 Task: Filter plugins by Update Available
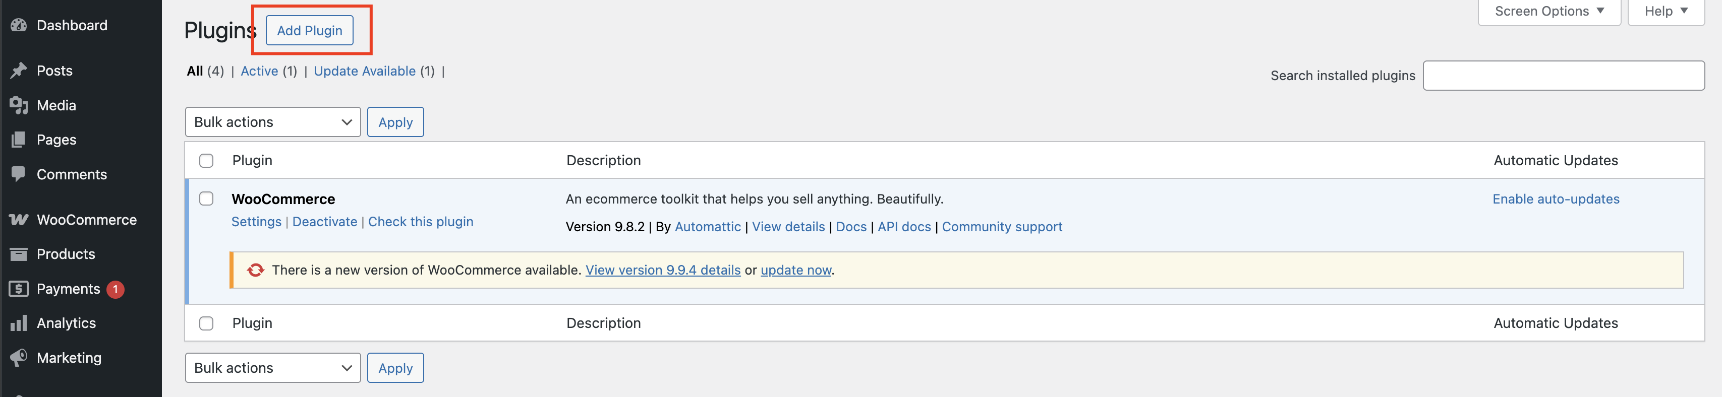point(365,72)
